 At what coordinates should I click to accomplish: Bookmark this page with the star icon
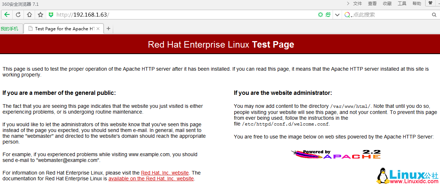coord(40,15)
